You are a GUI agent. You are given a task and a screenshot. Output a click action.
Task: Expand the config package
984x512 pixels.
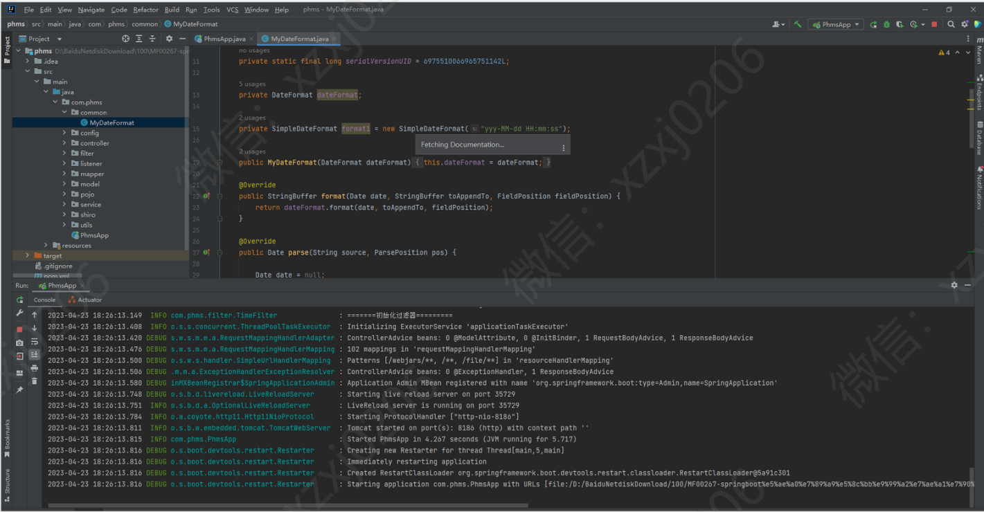point(64,133)
